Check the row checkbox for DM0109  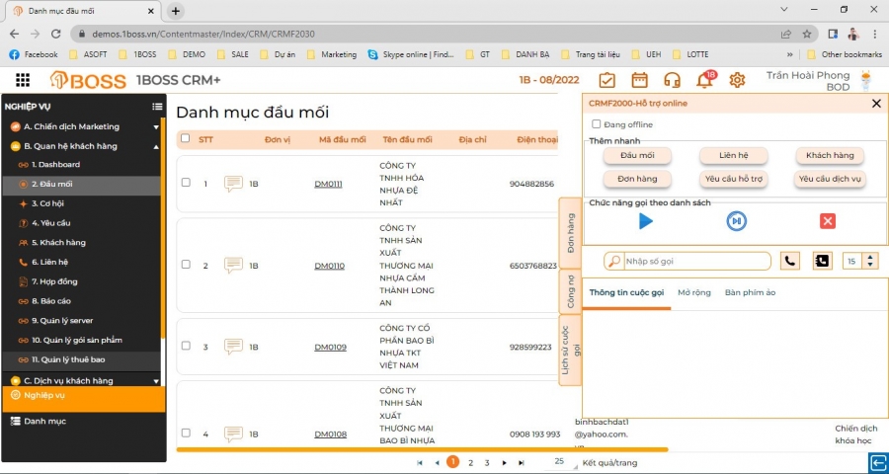pos(186,346)
